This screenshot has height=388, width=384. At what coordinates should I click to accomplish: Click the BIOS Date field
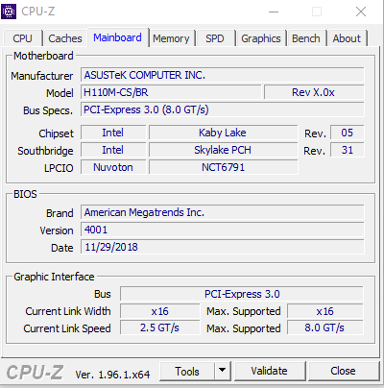[223, 247]
